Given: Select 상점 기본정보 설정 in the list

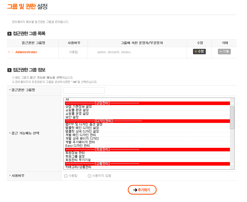Looking at the screenshot, I should click(78, 107).
